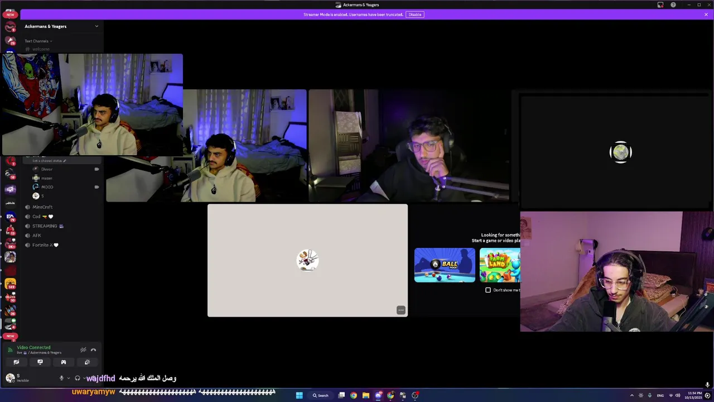Check the Don't show me this checkbox
This screenshot has height=402, width=714.
(488, 290)
